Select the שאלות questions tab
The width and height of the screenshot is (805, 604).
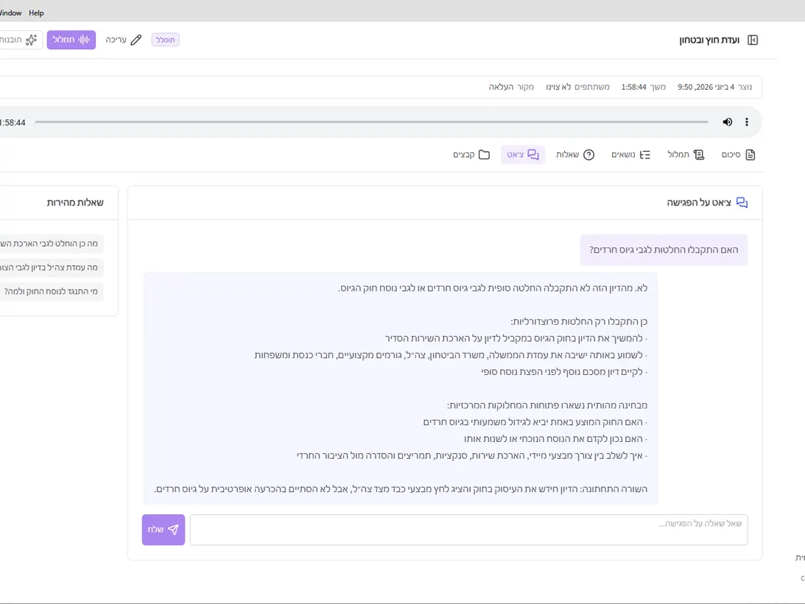[575, 155]
